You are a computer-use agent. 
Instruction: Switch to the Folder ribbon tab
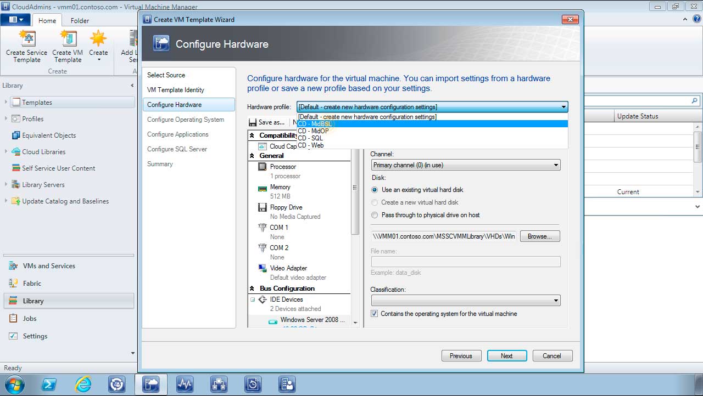80,21
